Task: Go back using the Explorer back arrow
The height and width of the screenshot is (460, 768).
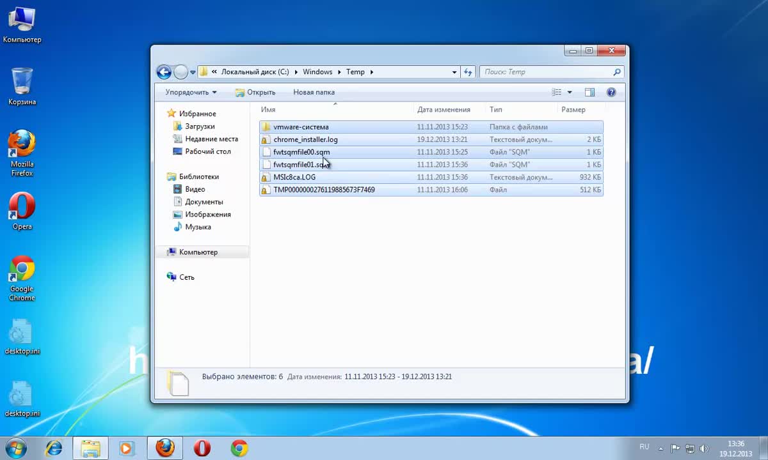Action: coord(164,72)
